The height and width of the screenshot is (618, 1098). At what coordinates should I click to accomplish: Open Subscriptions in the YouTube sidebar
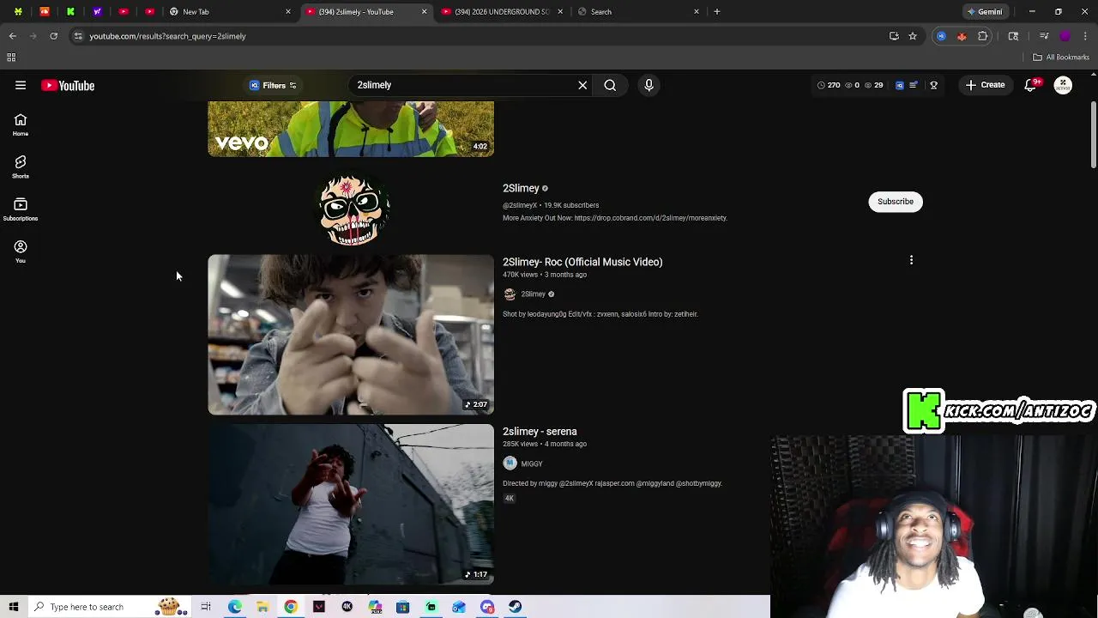point(21,209)
